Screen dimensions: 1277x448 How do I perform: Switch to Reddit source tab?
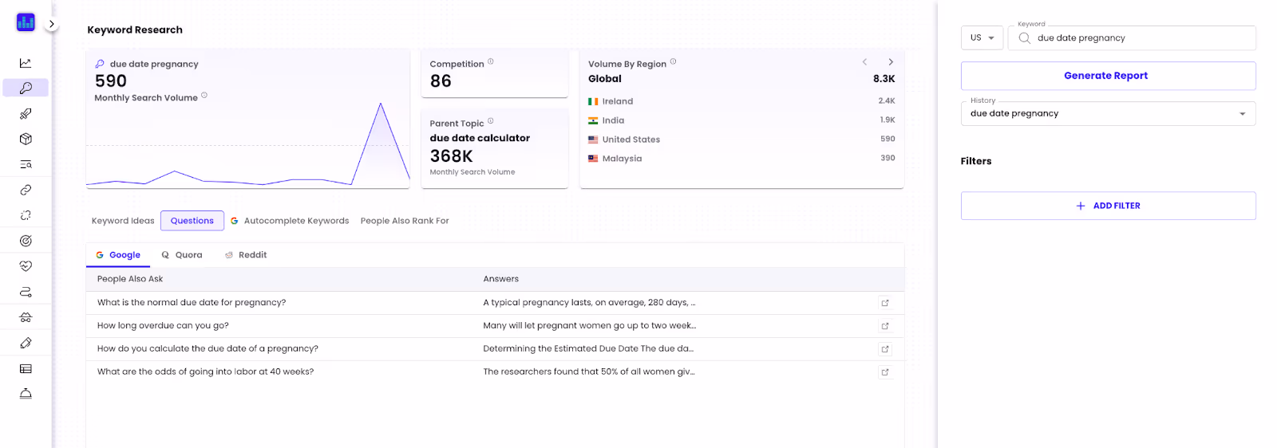coord(246,255)
